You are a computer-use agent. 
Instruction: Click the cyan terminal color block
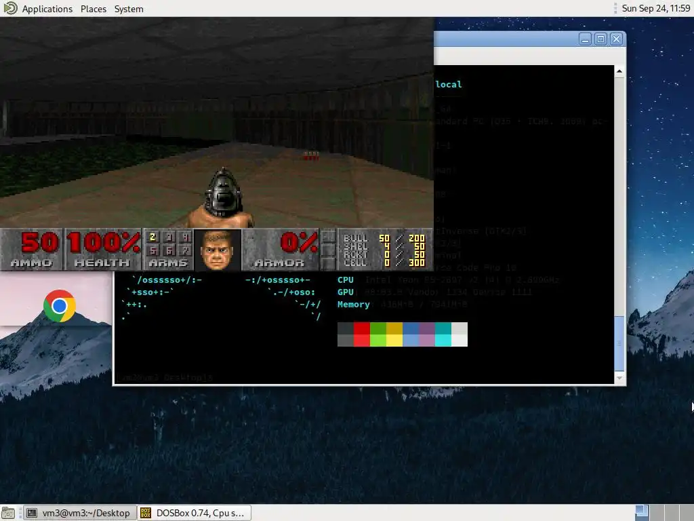point(443,341)
